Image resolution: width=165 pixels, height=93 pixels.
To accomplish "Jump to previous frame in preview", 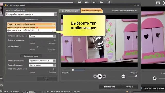I will pos(95,76).
